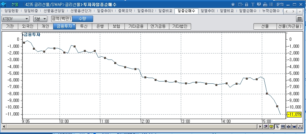The width and height of the screenshot is (306, 134).
Task: Click the 문의 inquiry button
Action: coord(280,4)
